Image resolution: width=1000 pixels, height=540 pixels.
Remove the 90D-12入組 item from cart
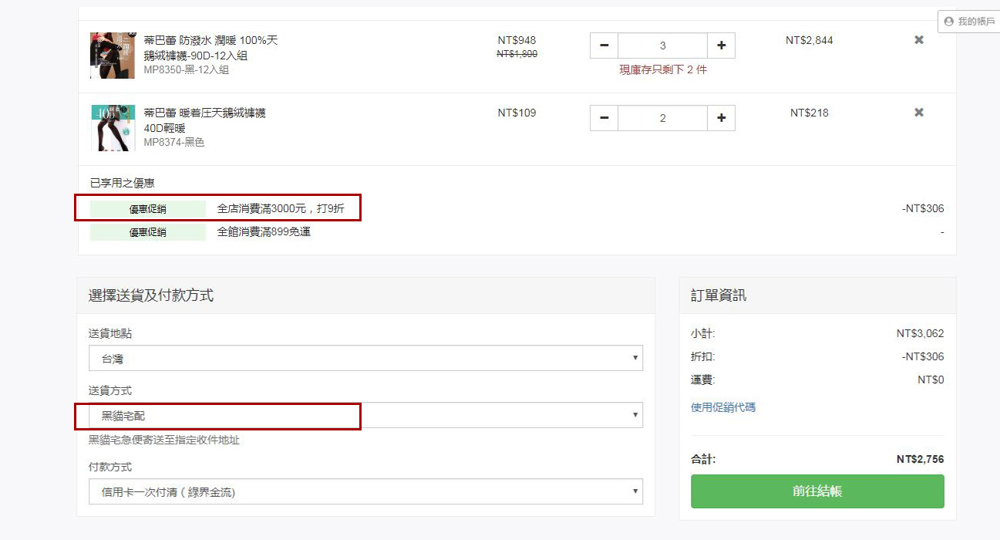918,40
